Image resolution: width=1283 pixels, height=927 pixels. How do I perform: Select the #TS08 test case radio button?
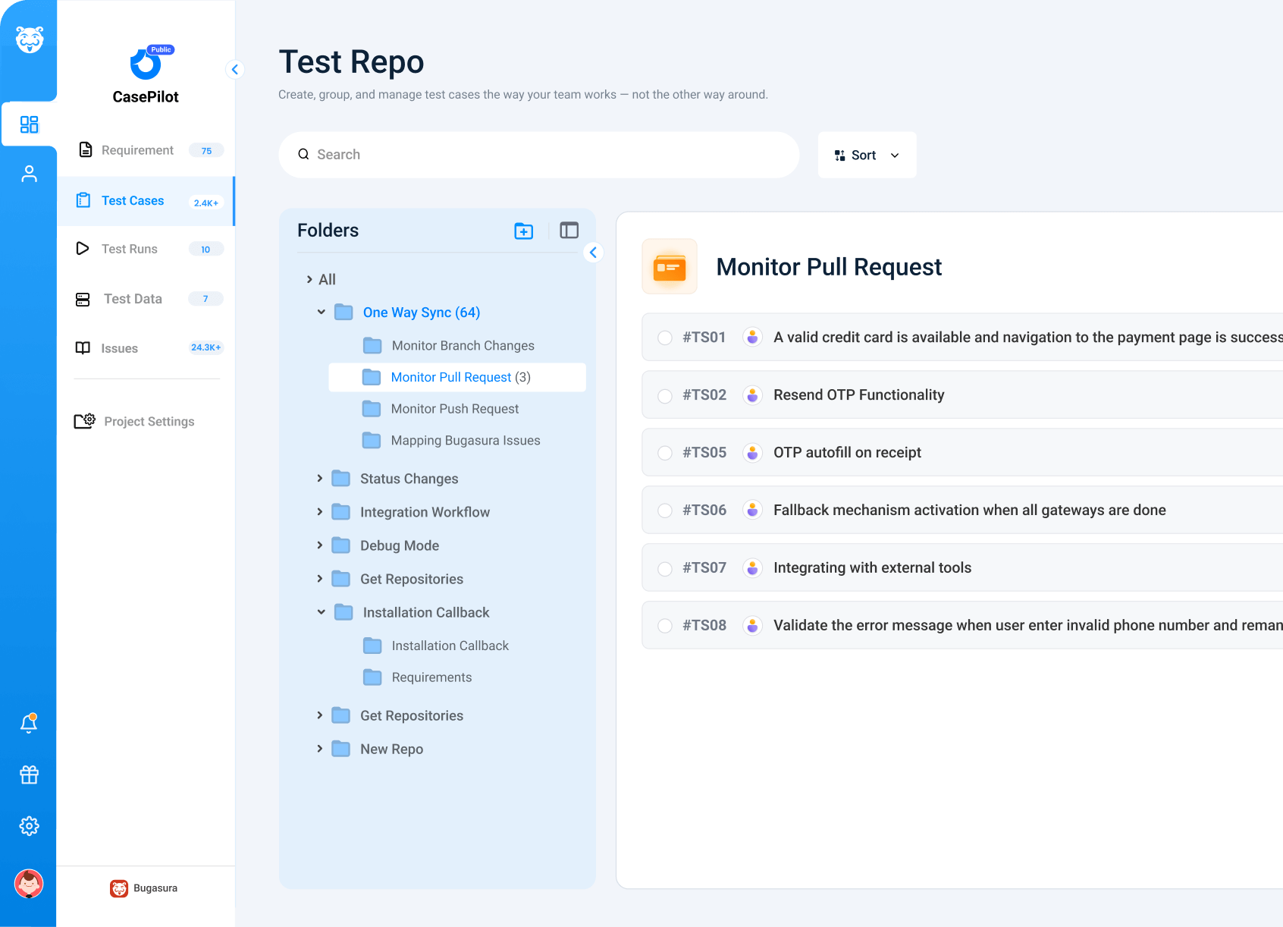pyautogui.click(x=665, y=626)
